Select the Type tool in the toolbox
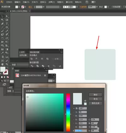 click(x=7, y=24)
